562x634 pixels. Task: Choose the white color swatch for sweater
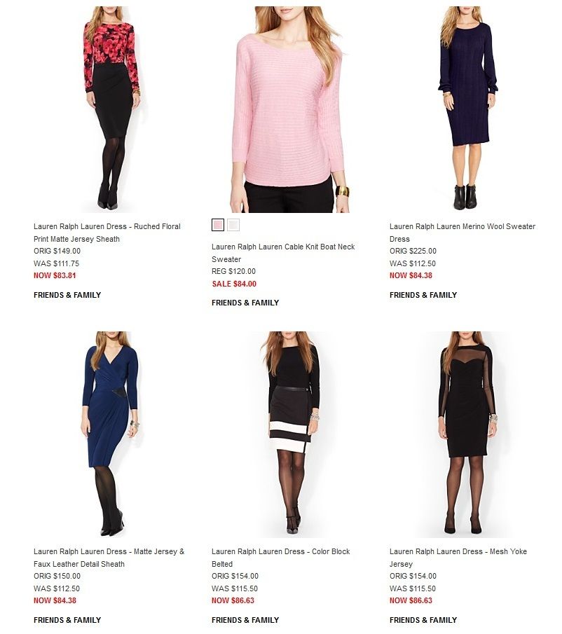[233, 225]
